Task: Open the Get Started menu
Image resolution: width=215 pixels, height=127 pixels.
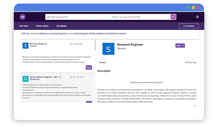Action: (61, 26)
